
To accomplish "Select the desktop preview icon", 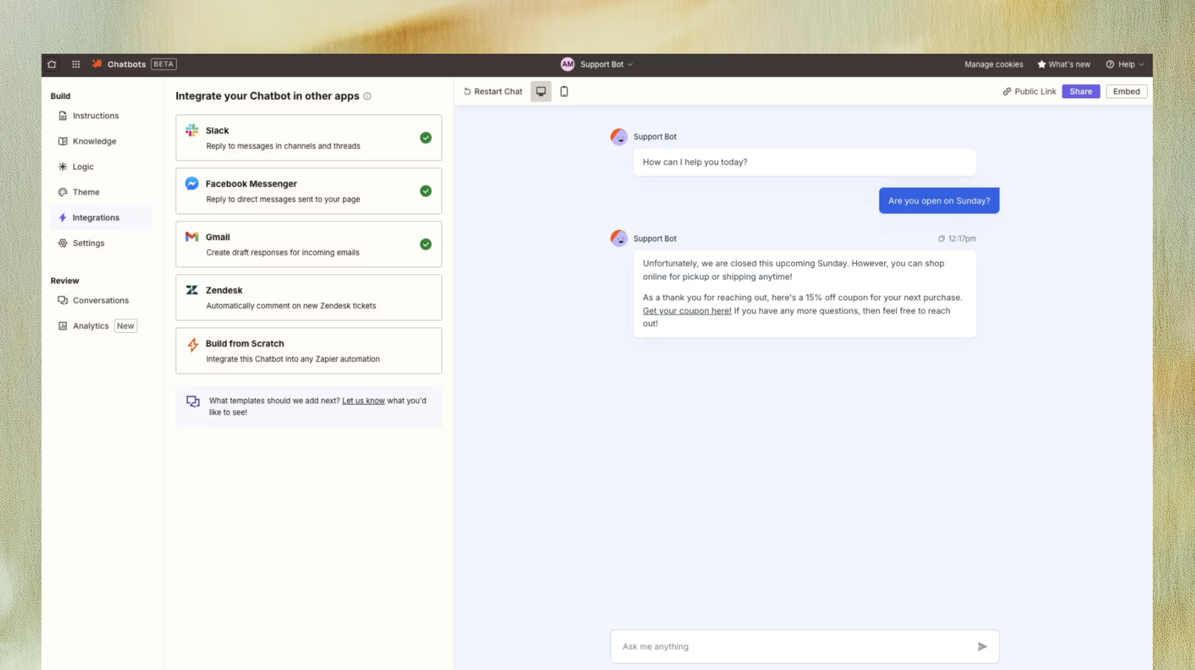I will click(540, 91).
